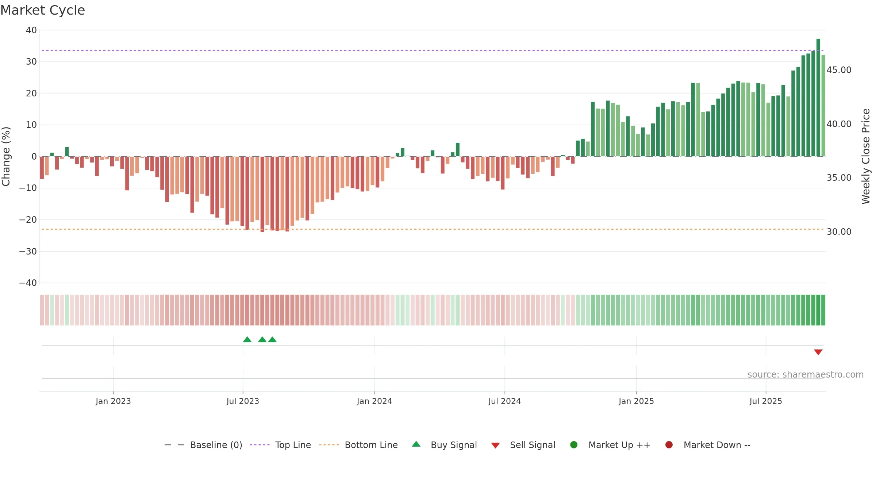Click the Jul 2025 axis label
Image resolution: width=876 pixels, height=493 pixels.
(x=766, y=401)
